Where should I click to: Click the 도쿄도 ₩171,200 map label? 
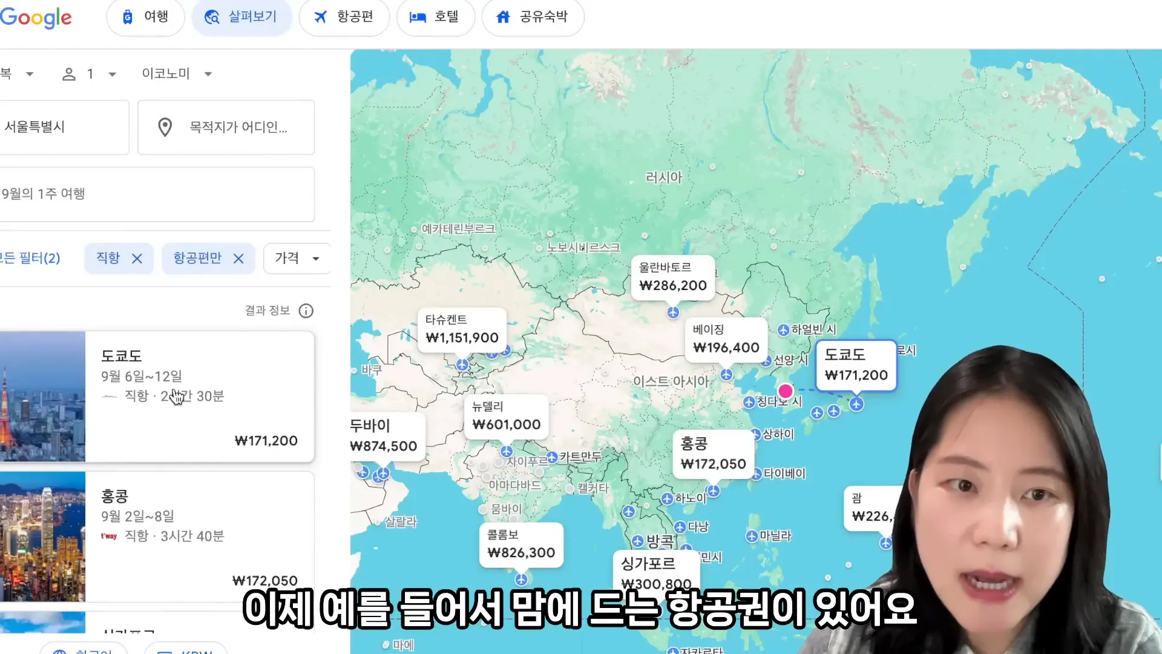[x=856, y=365]
